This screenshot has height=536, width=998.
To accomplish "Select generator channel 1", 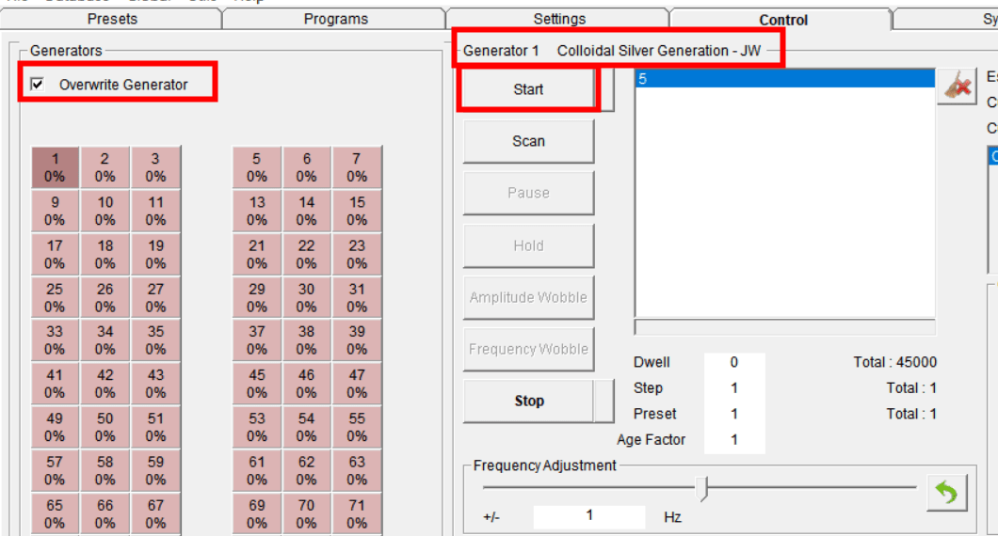I will 55,167.
